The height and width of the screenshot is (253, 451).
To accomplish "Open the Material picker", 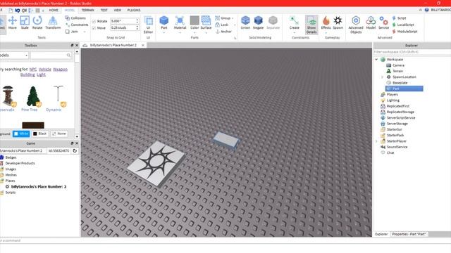I will tap(180, 23).
